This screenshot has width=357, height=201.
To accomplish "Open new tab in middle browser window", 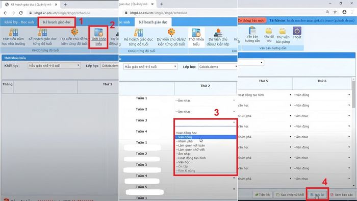I will point(162,4).
